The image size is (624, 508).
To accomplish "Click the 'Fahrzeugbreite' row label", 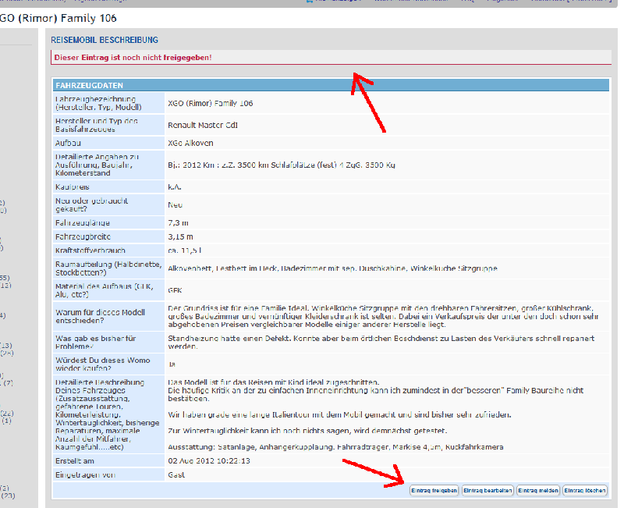I will [x=83, y=236].
